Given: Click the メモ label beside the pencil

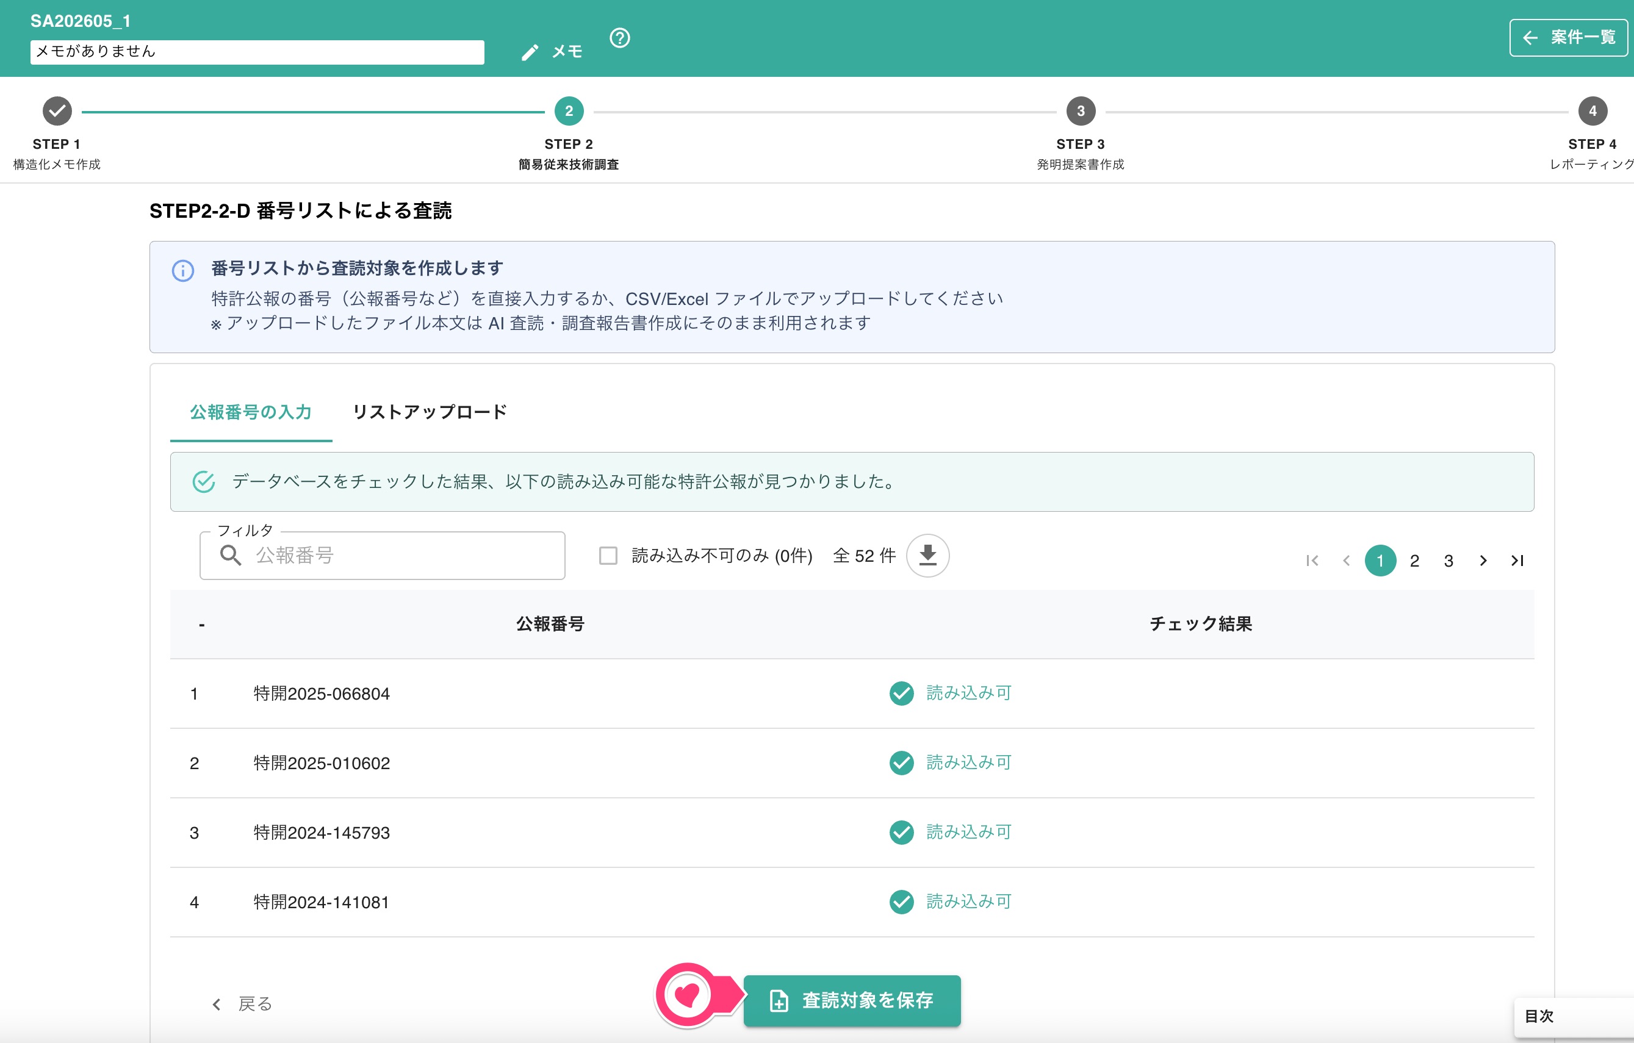Looking at the screenshot, I should point(567,52).
